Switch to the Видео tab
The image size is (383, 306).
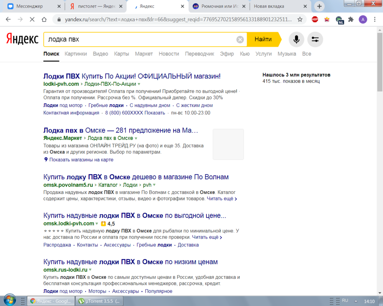click(x=100, y=54)
